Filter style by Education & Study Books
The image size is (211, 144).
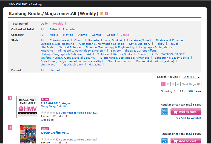tap(172, 58)
